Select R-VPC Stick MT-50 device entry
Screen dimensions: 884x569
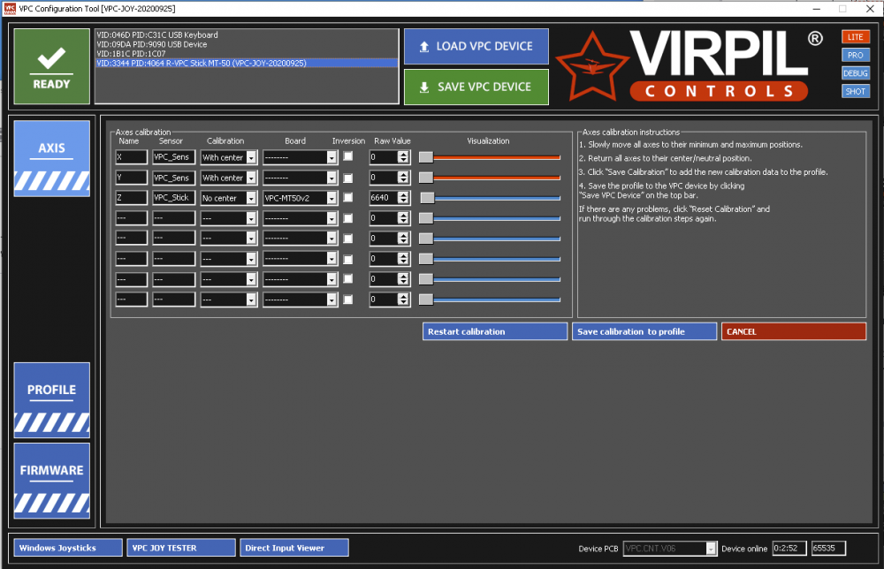point(247,63)
